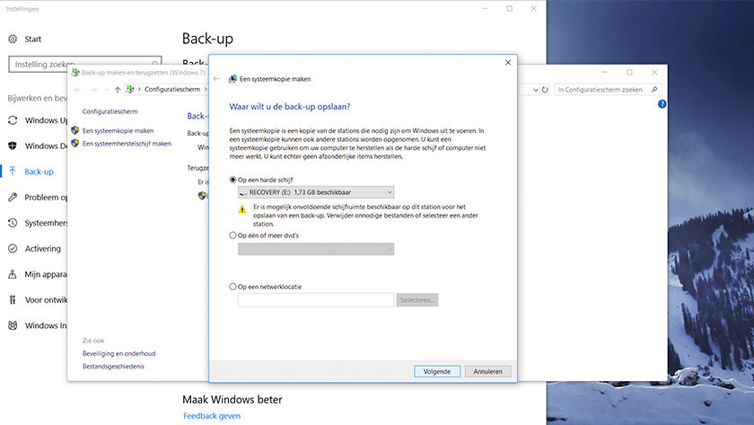This screenshot has height=425, width=754.
Task: Open the DVD drive dropdown
Action: [x=315, y=249]
